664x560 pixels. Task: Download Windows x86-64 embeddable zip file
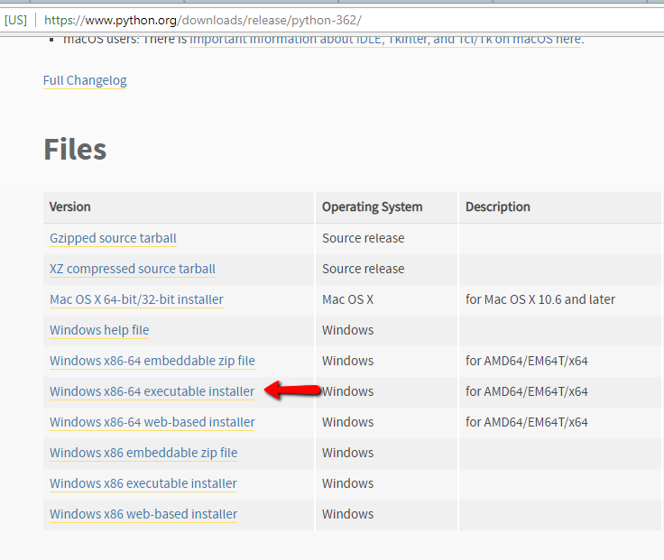point(152,361)
